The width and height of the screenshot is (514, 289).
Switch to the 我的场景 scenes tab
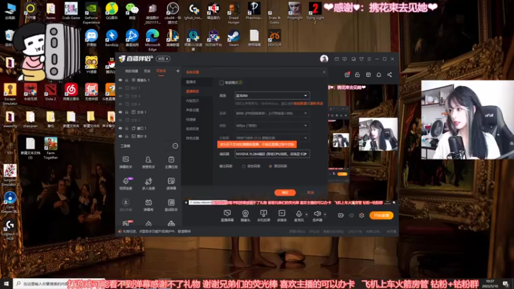132,71
